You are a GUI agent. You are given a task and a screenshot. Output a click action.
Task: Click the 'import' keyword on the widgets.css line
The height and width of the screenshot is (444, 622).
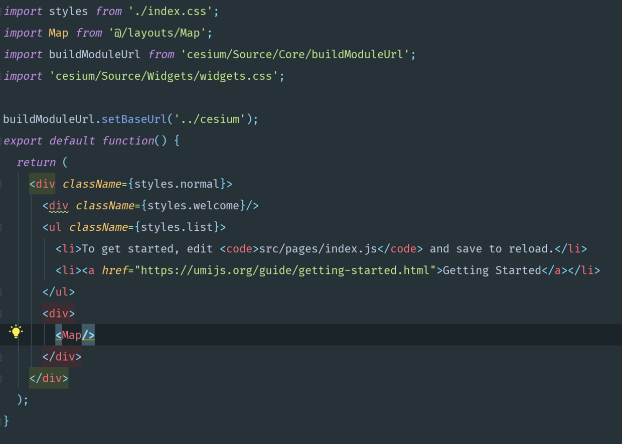click(x=23, y=76)
